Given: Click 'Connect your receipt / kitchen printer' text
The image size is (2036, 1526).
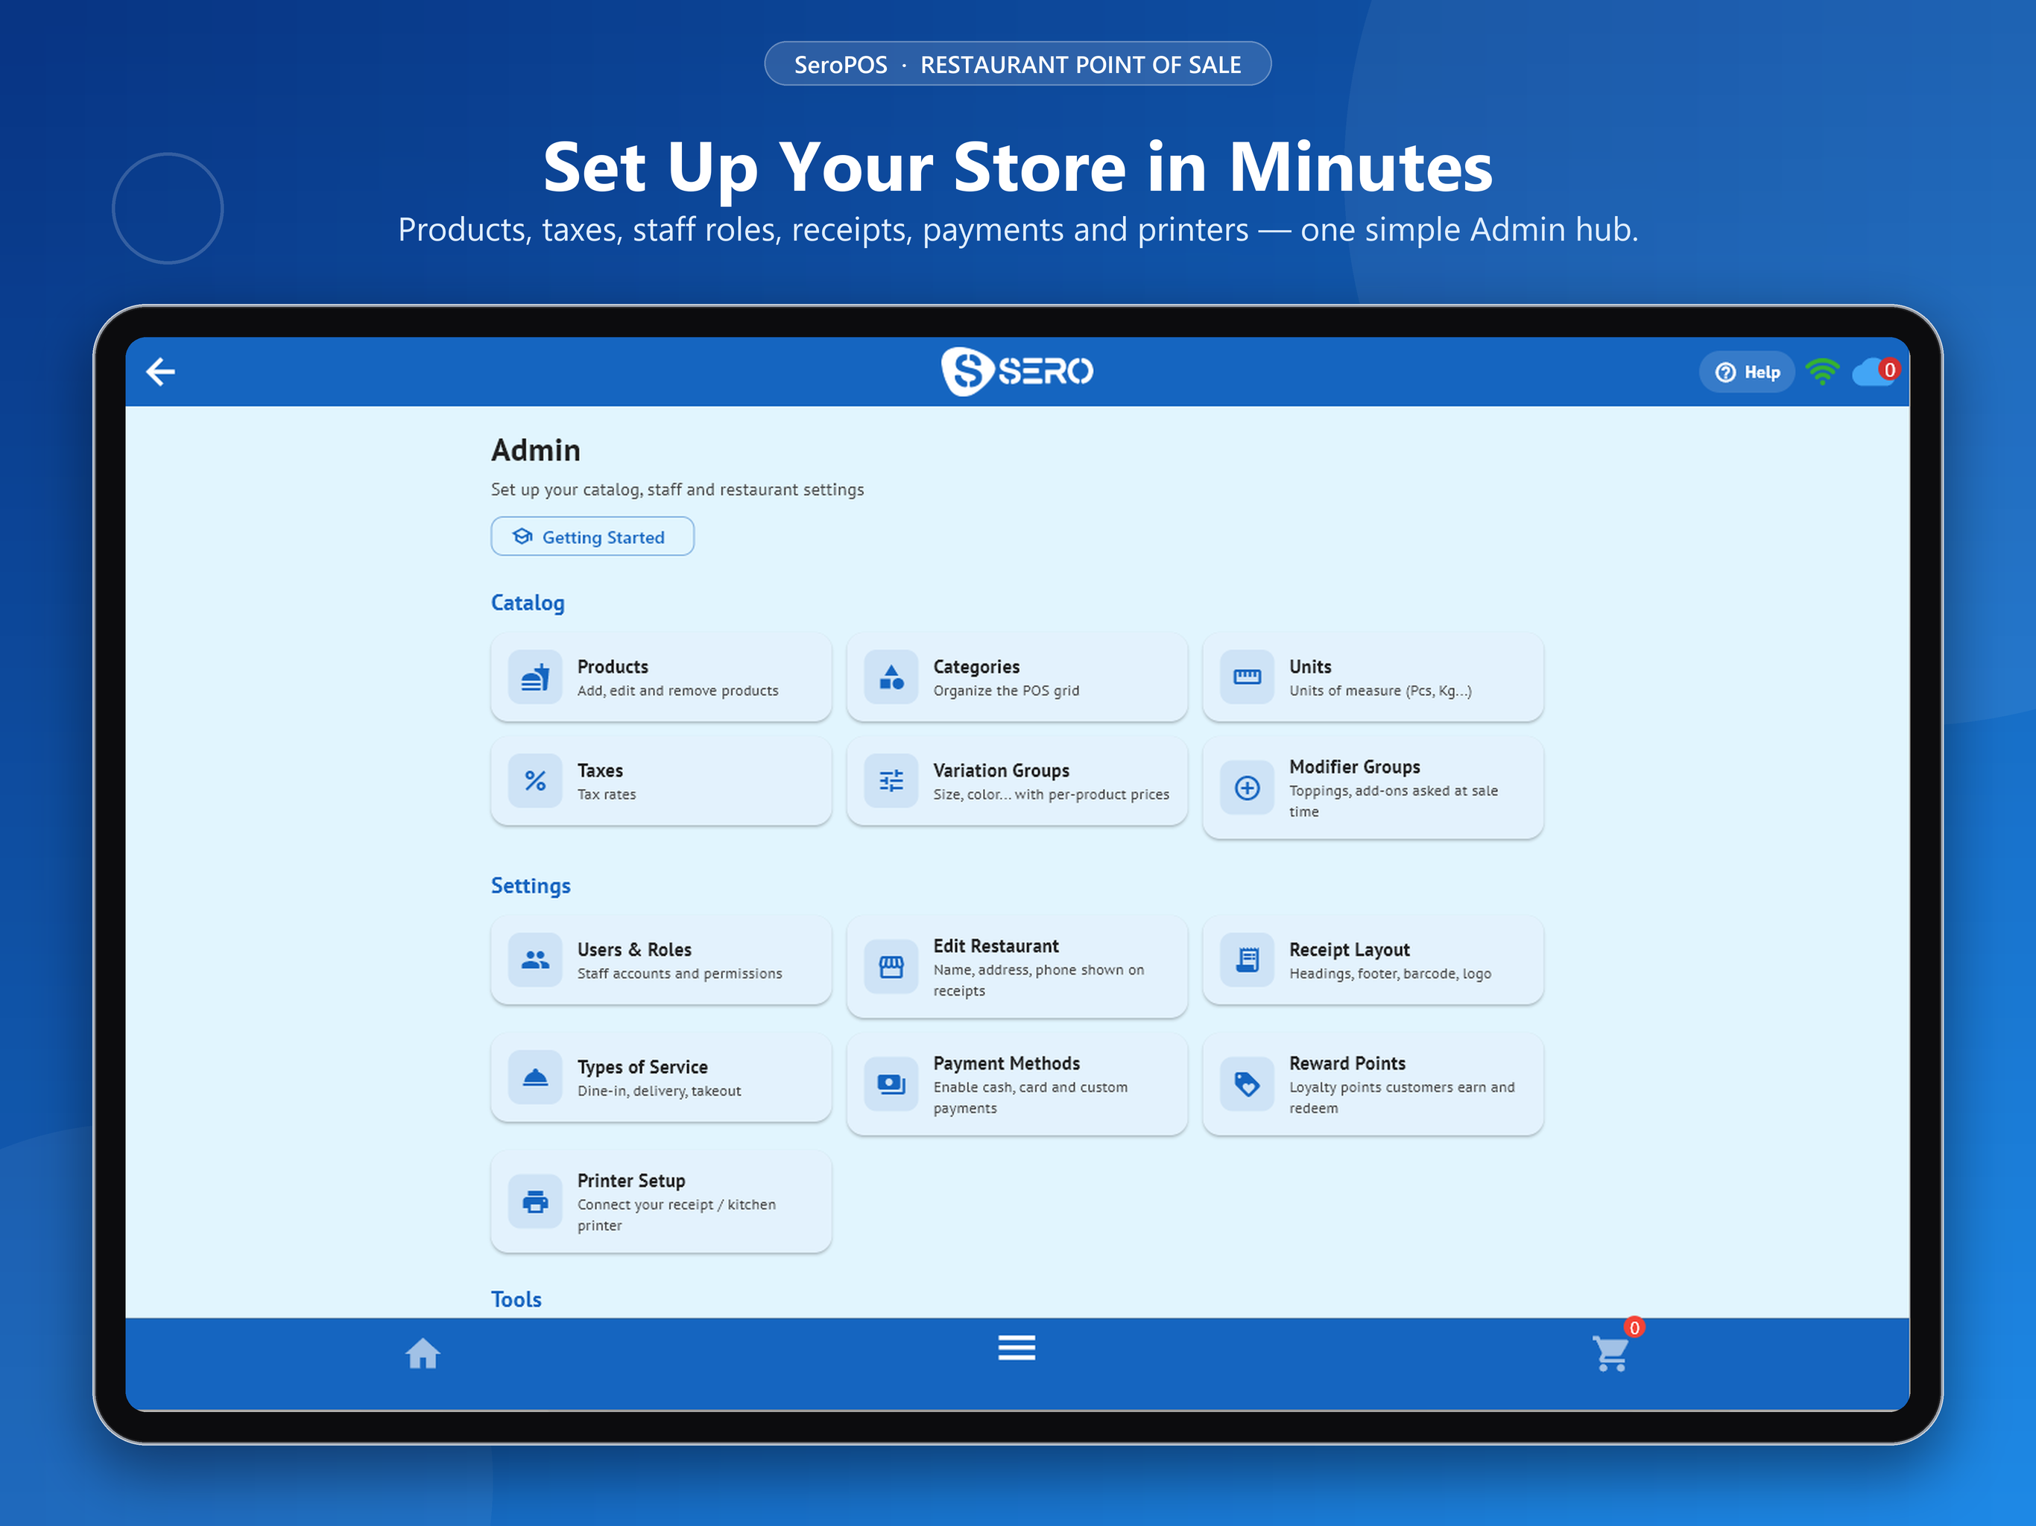Looking at the screenshot, I should click(677, 1214).
